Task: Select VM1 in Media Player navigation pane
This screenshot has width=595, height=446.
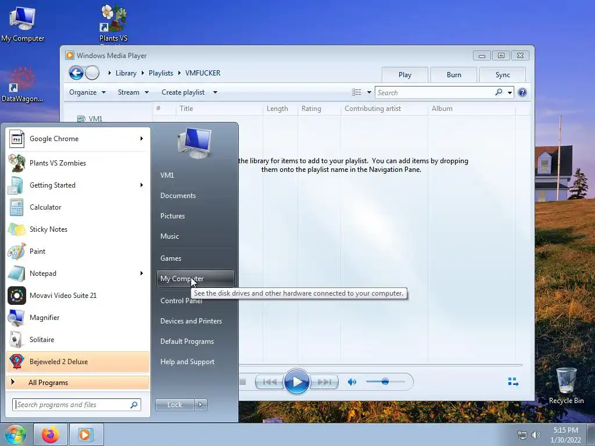Action: point(90,118)
